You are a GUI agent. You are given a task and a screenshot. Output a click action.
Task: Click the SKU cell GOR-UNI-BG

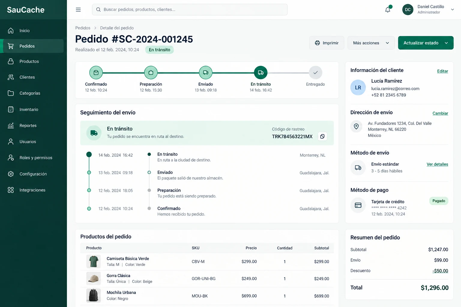click(x=203, y=279)
